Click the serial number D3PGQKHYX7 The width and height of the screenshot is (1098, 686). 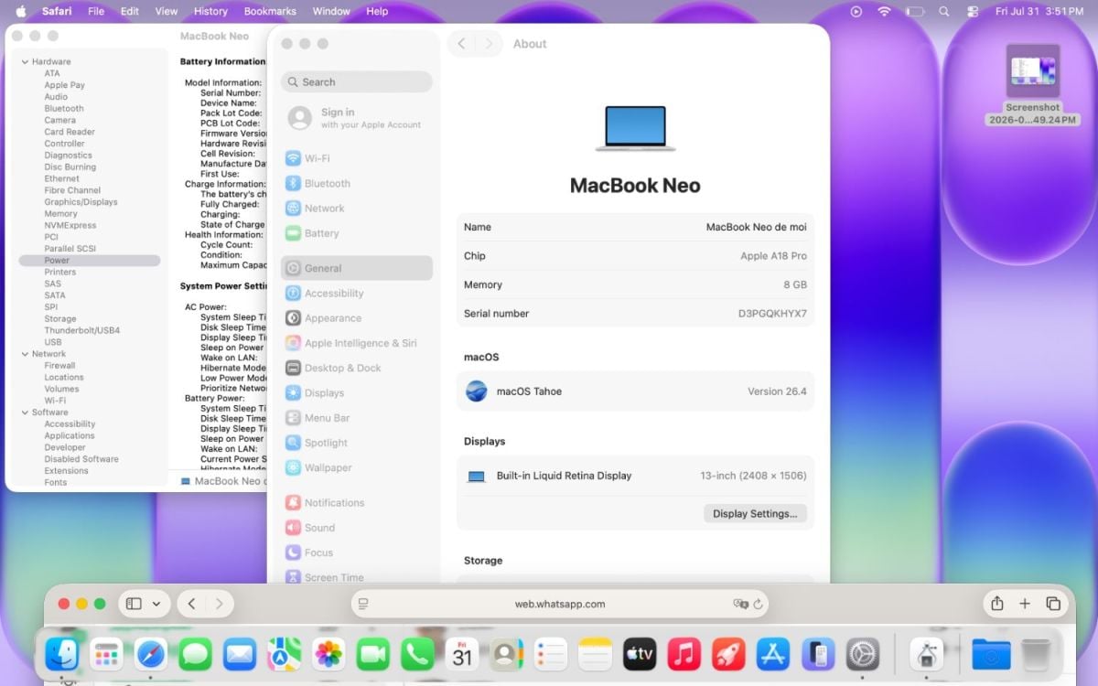click(772, 314)
